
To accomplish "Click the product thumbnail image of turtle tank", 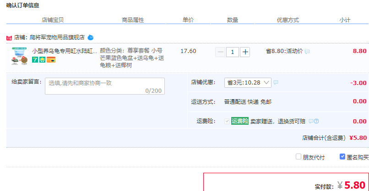I will [20, 56].
